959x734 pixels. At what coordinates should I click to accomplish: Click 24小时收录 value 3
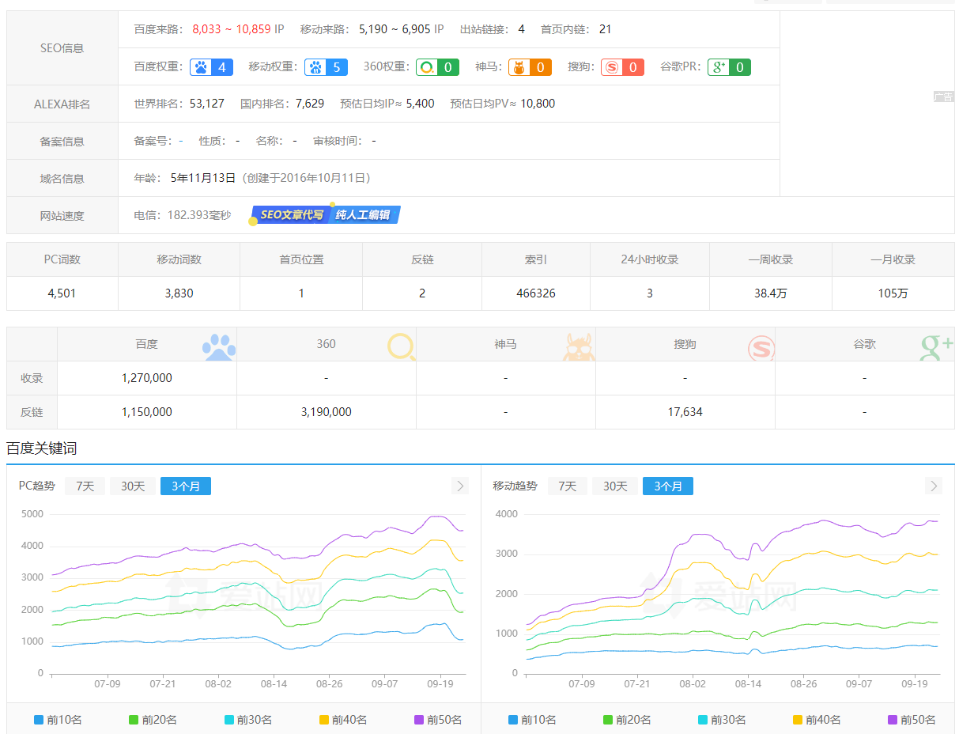click(650, 293)
